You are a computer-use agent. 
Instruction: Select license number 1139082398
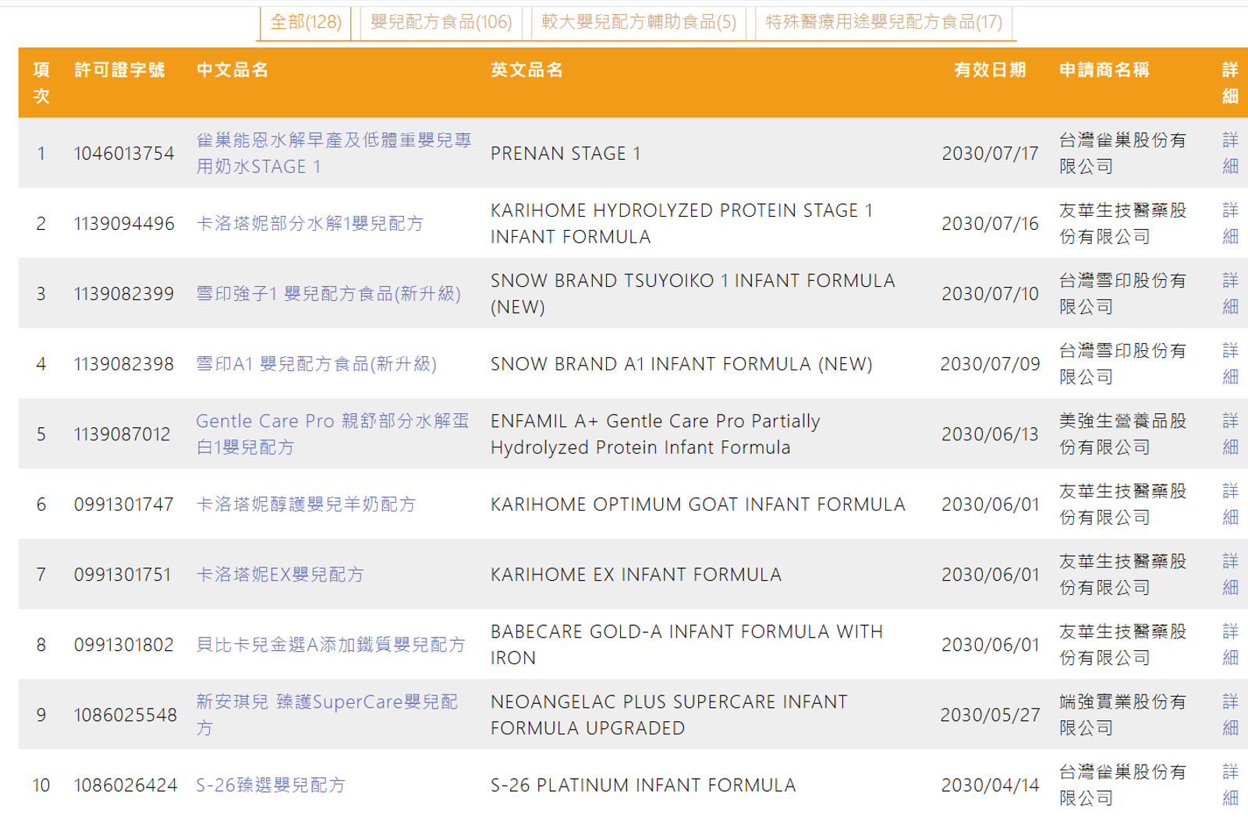[x=124, y=364]
